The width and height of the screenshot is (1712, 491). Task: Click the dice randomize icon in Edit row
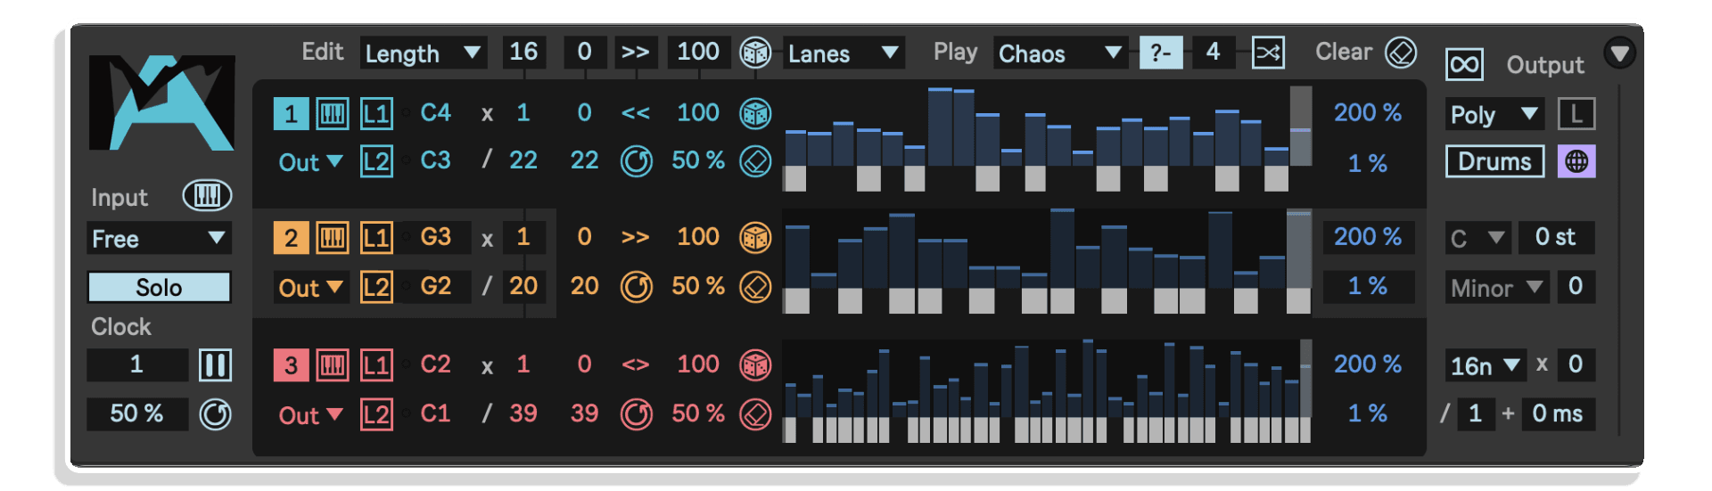tap(755, 53)
